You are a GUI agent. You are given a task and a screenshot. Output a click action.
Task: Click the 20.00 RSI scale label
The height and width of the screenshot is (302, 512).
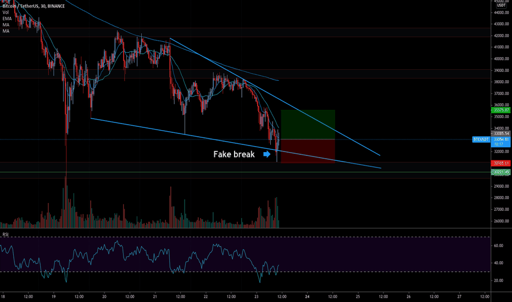tap(498, 281)
